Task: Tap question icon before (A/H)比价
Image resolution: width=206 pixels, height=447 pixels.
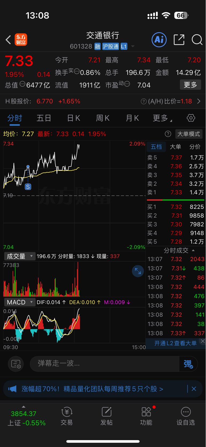Action: pos(144,101)
